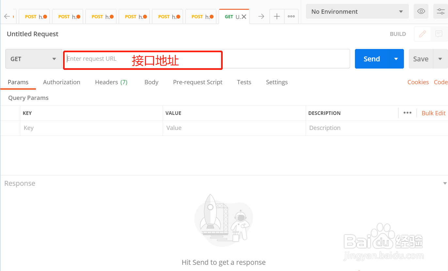Open the comments icon beside the pencil

click(439, 34)
